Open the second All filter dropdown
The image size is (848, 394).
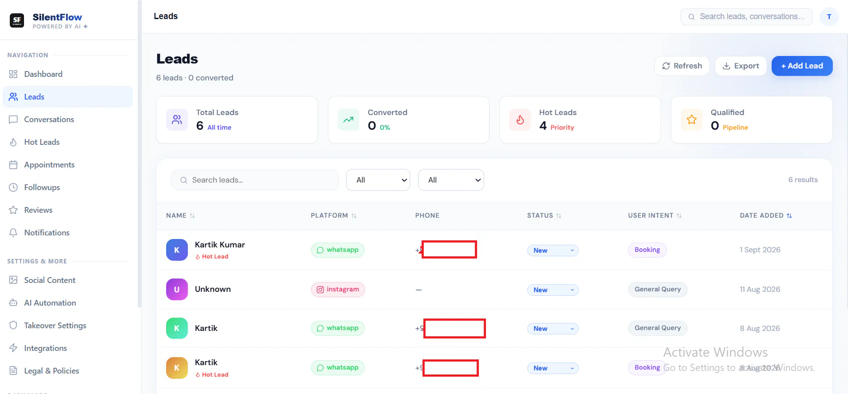tap(451, 180)
